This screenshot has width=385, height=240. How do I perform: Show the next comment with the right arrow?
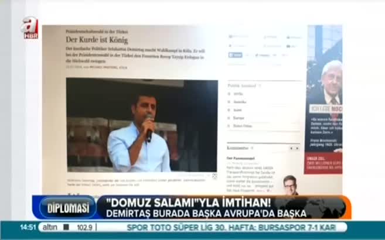point(297,148)
